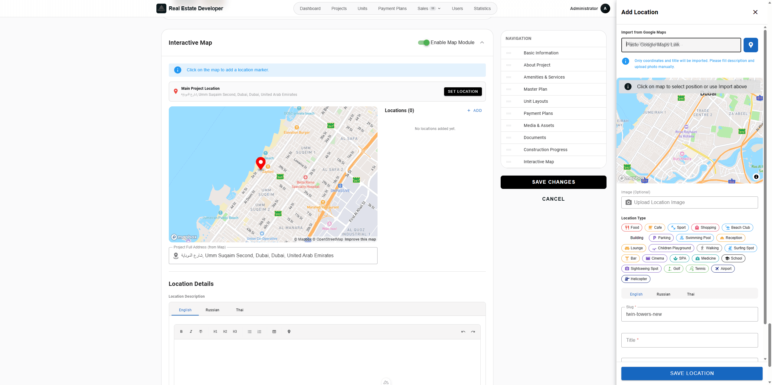Apply H1 heading in editor
The width and height of the screenshot is (772, 385).
(215, 332)
